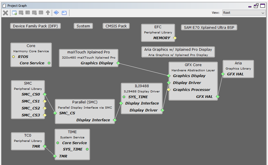
Task: Click Display Driver output diamond on ILI9488
Action: click(x=162, y=110)
